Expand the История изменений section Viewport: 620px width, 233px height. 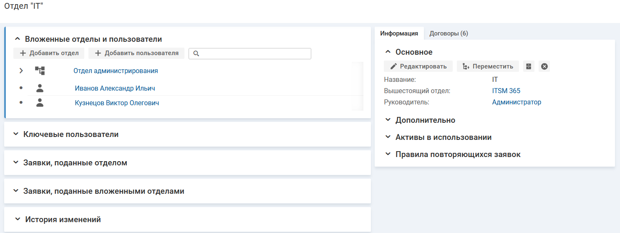pyautogui.click(x=18, y=219)
